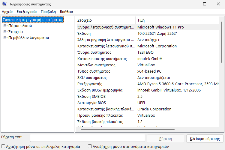This screenshot has width=225, height=150.
Task: Click the 2.5 value
Action: (140, 97)
